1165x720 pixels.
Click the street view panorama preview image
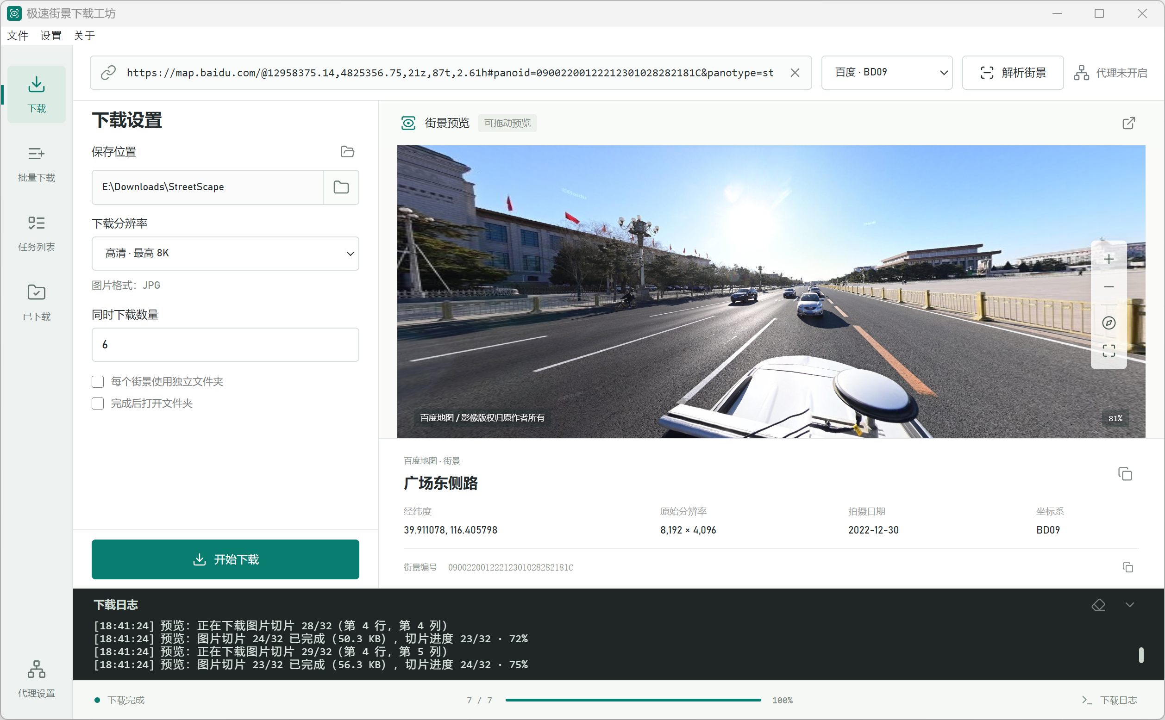pyautogui.click(x=771, y=292)
